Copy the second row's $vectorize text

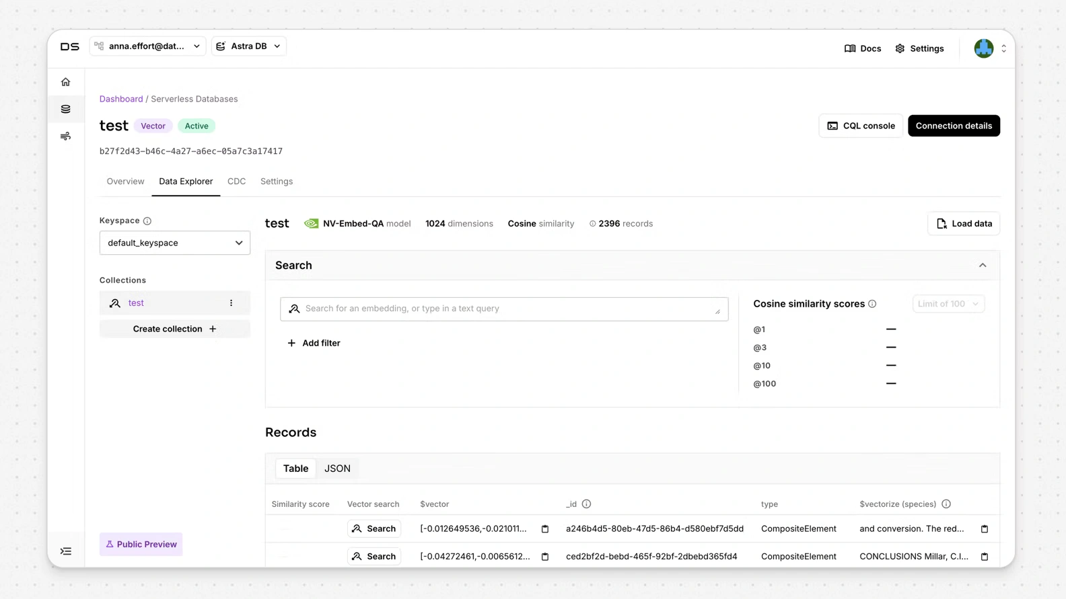point(984,557)
